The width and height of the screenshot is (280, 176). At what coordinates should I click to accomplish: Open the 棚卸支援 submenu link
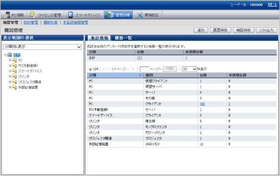coord(50,23)
